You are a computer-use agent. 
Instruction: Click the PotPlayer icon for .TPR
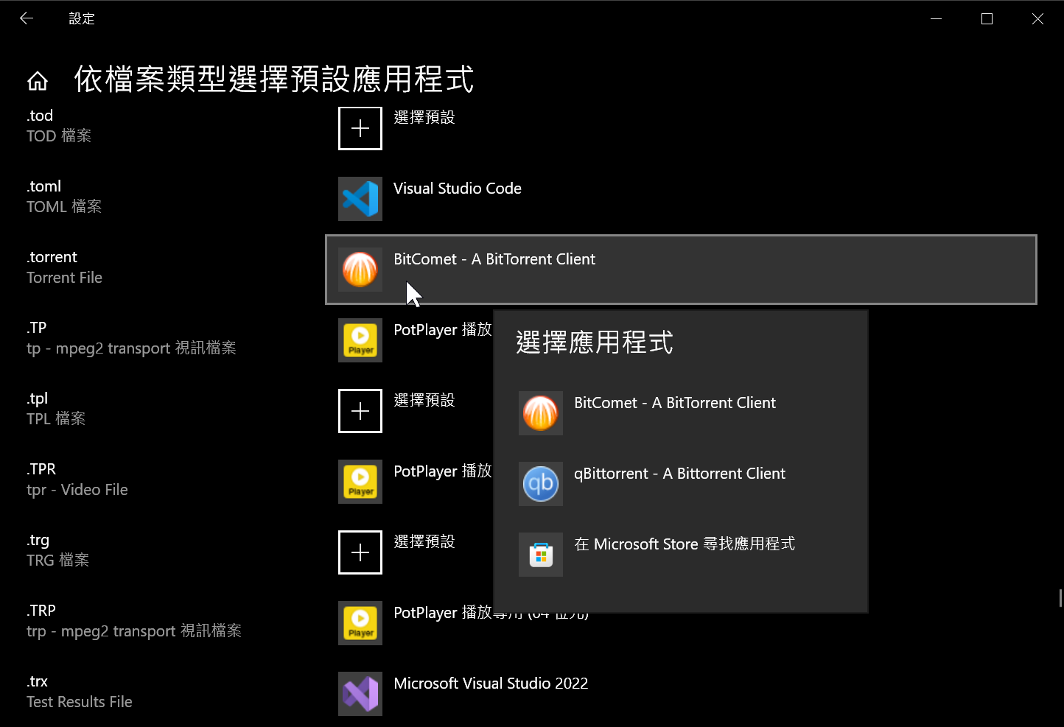click(360, 482)
